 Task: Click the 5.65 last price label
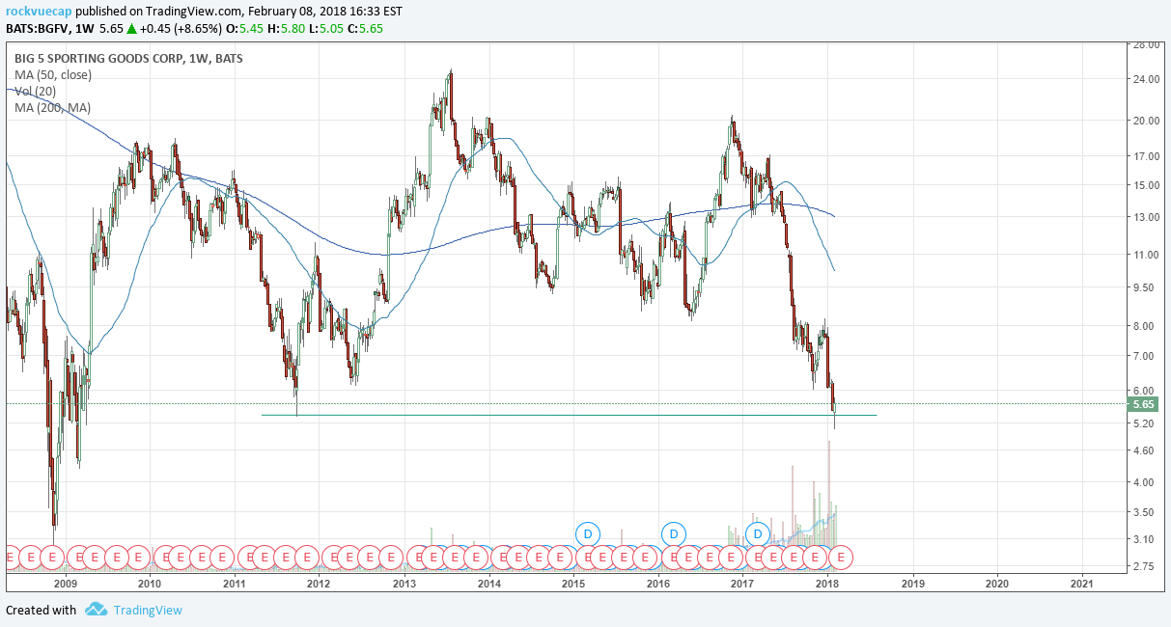pos(1145,404)
